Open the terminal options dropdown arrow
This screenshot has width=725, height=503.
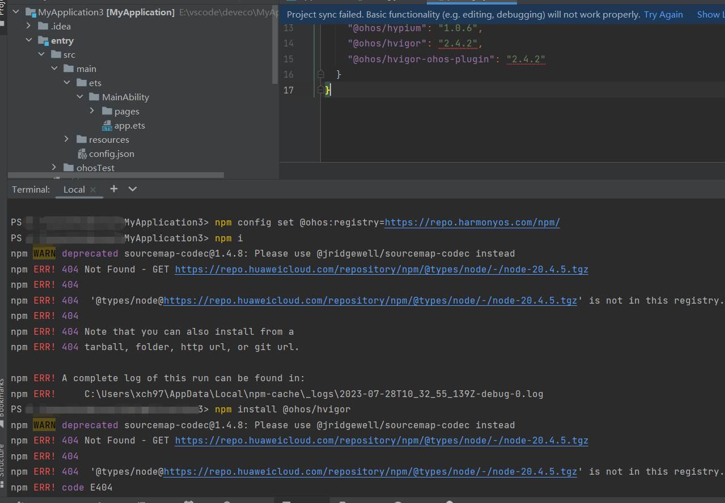(x=133, y=189)
